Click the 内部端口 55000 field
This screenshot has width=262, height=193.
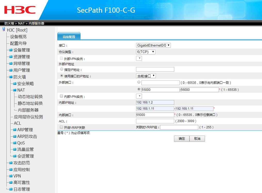coord(155,115)
